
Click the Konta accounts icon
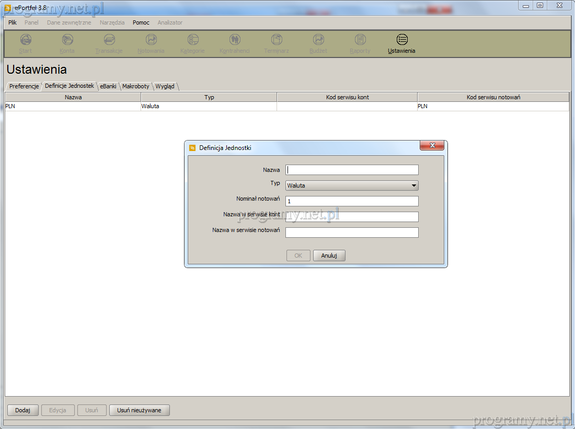coord(67,40)
